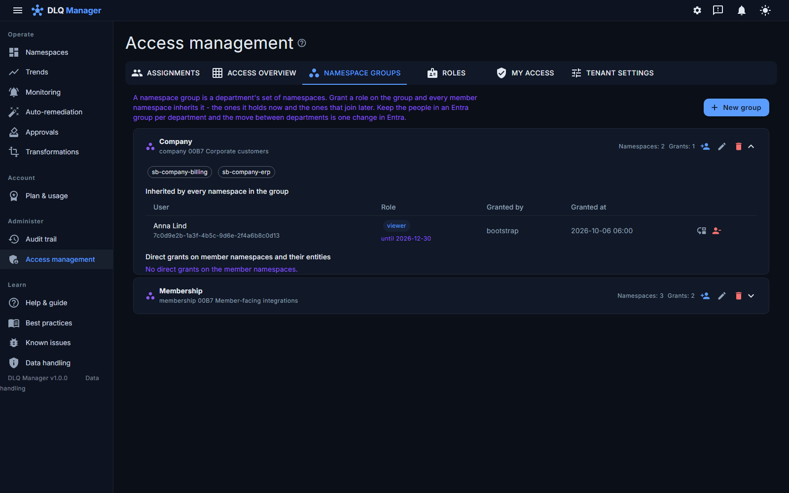This screenshot has height=493, width=789.
Task: Delete the Membership group
Action: (739, 296)
